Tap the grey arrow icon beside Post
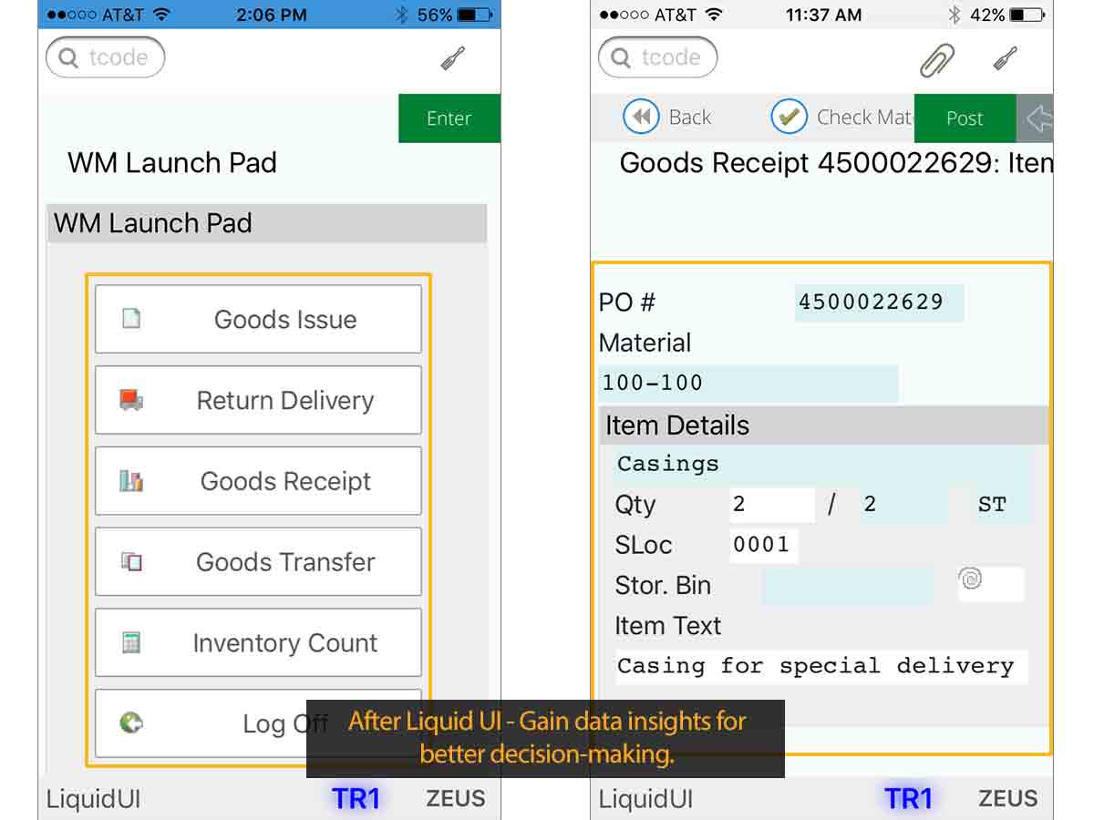This screenshot has height=820, width=1094. (x=1037, y=118)
